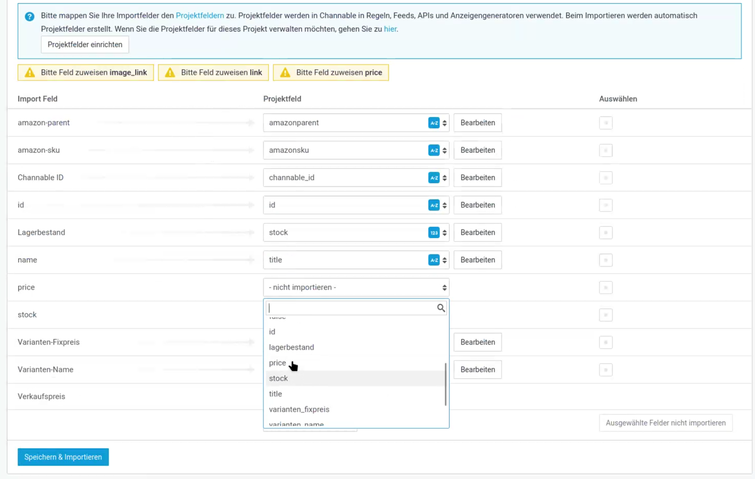Click the A-Z type icon for amazonparent

click(434, 123)
